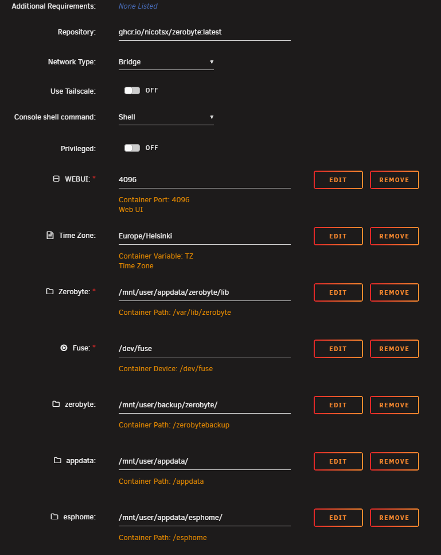Click the folder icon beside Zerobyte lib path

[x=49, y=292]
